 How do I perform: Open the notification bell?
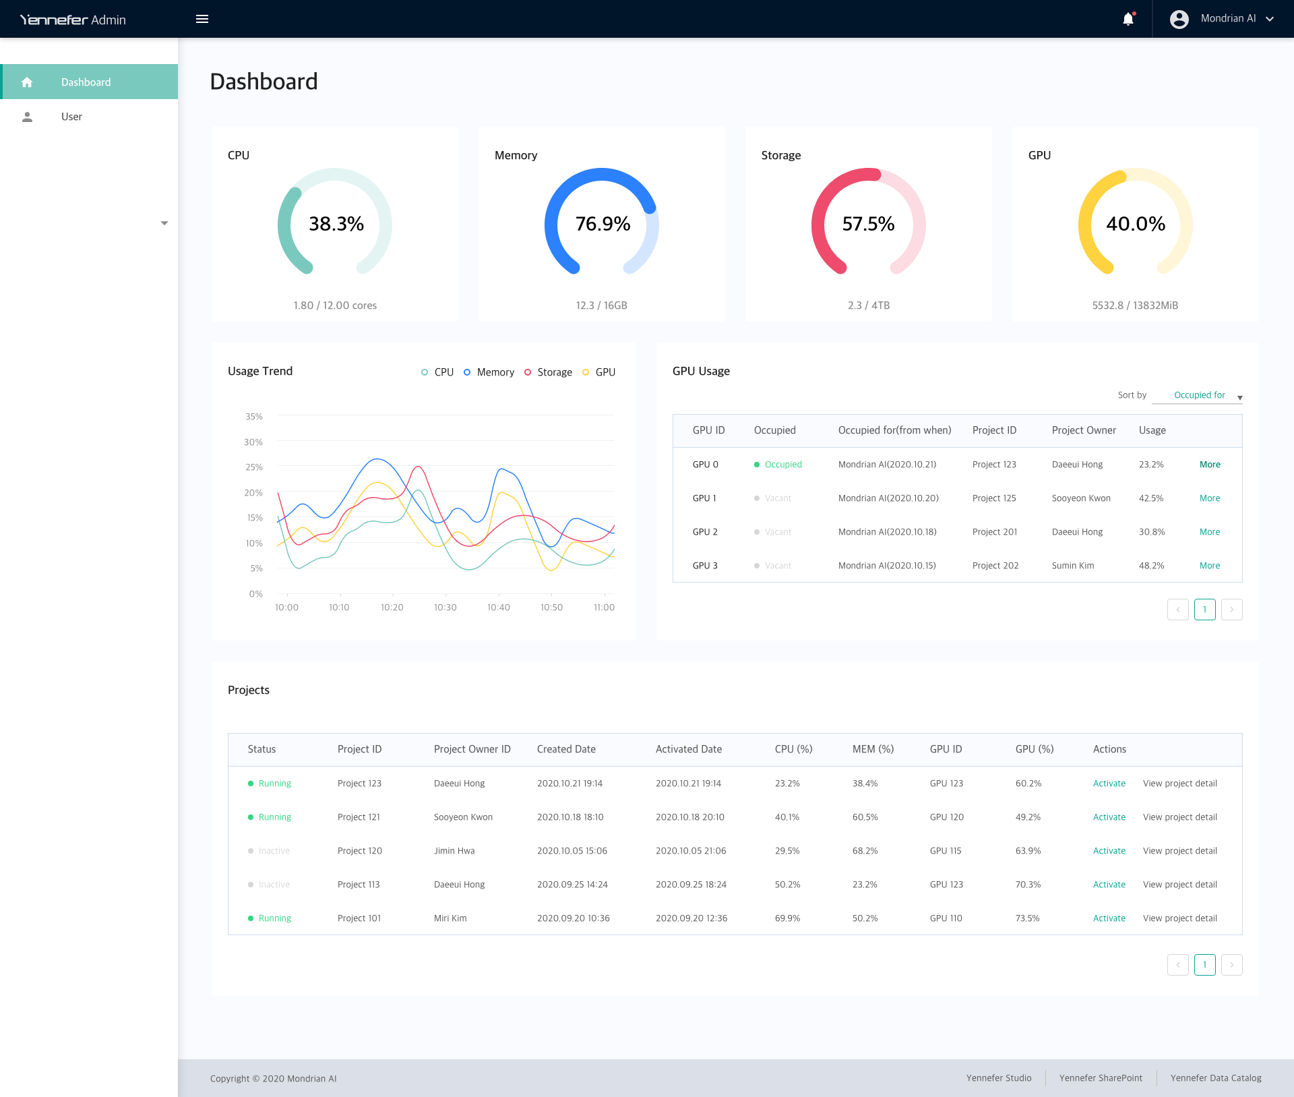(1128, 19)
